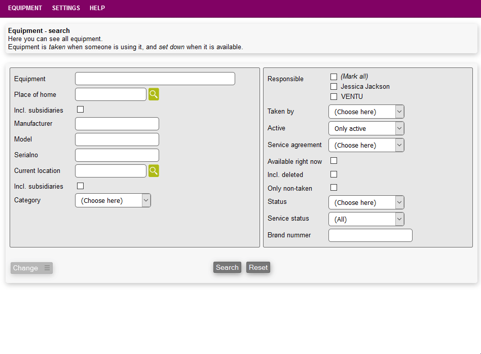The width and height of the screenshot is (481, 354).
Task: Open the Active filter dropdown
Action: [366, 128]
